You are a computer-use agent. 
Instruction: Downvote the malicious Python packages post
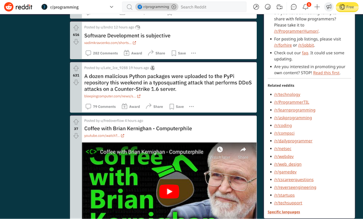point(76,82)
